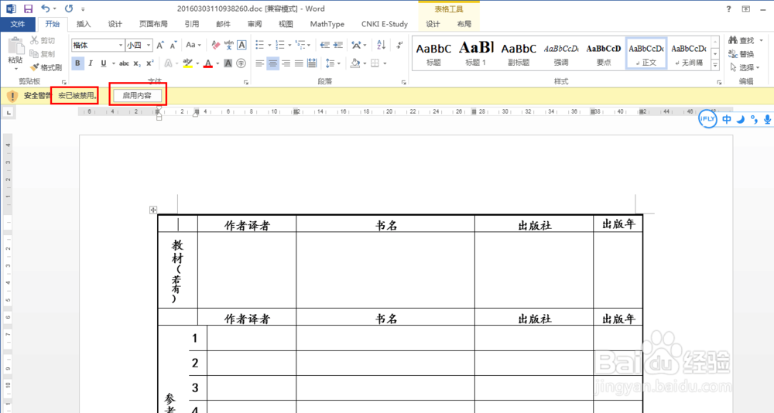Switch to the Table Tools Layout (布局) tab
The height and width of the screenshot is (413, 774).
point(464,24)
